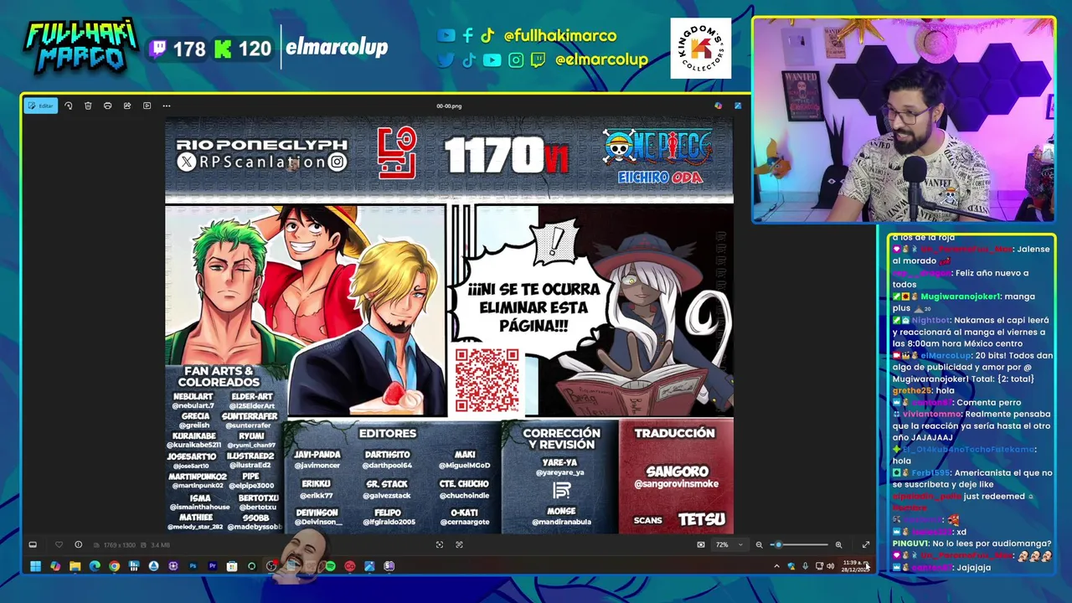The height and width of the screenshot is (603, 1072).
Task: Click elMarcoLup username in chat
Action: click(945, 355)
